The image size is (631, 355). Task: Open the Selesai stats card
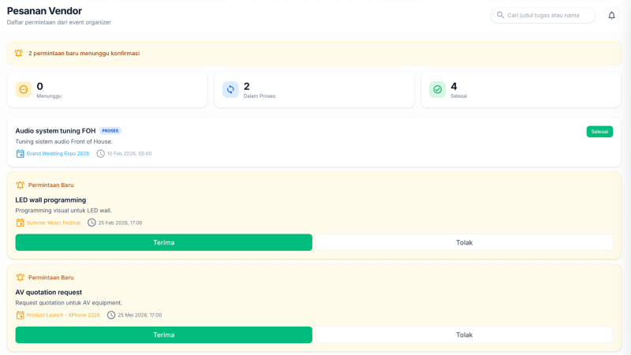pos(521,90)
